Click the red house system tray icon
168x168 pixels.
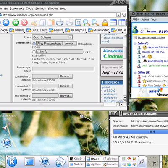coord(129,159)
